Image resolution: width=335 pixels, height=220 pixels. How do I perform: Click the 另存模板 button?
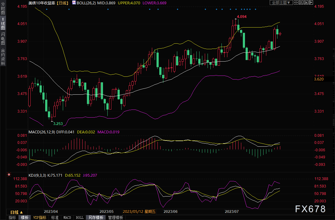(x=96, y=218)
